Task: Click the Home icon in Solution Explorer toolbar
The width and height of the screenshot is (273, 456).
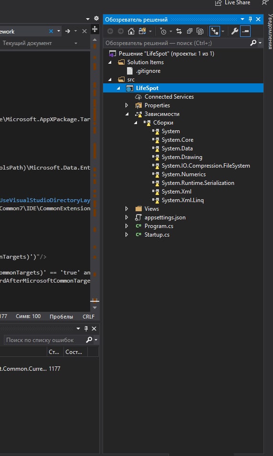Action: (x=131, y=32)
